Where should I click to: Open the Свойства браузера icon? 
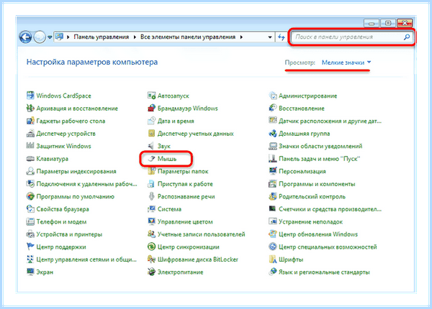click(30, 209)
